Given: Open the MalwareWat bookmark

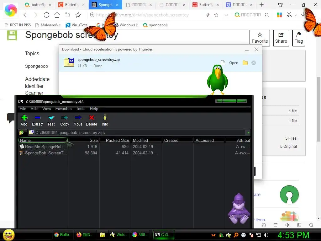Looking at the screenshot, I should [x=48, y=25].
